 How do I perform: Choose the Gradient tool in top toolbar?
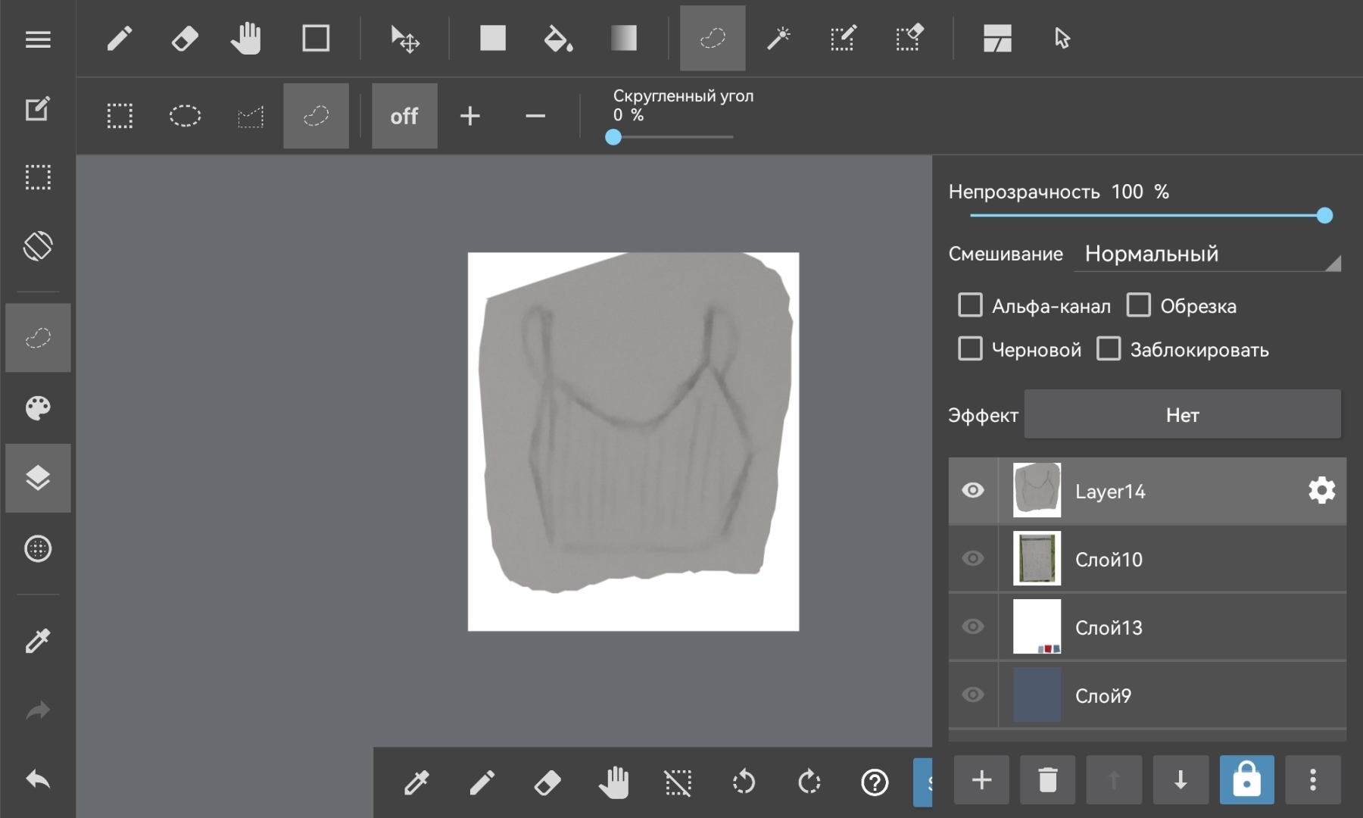coord(624,38)
